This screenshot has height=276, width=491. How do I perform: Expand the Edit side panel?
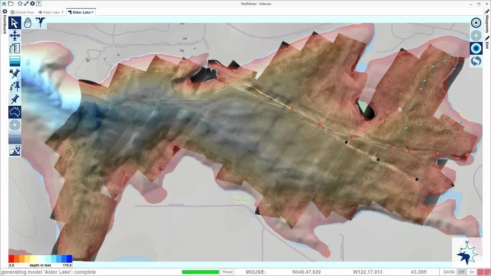click(487, 46)
